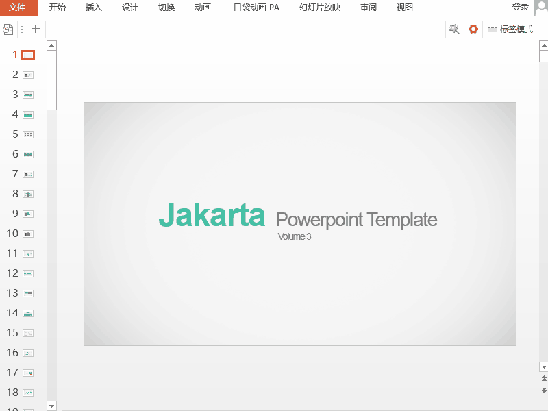The height and width of the screenshot is (411, 548).
Task: Click editor scrollbar down arrow
Action: pyautogui.click(x=544, y=366)
